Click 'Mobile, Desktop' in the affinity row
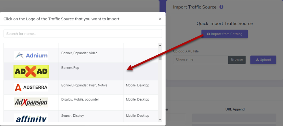The height and width of the screenshot is (126, 283). pyautogui.click(x=138, y=116)
